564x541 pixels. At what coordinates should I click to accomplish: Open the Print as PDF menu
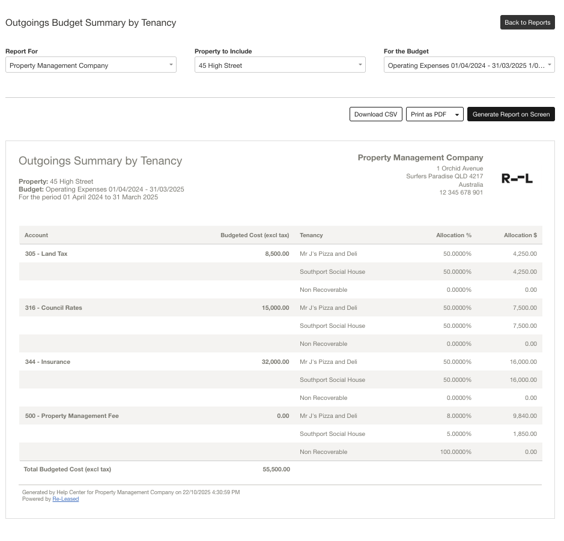point(434,114)
